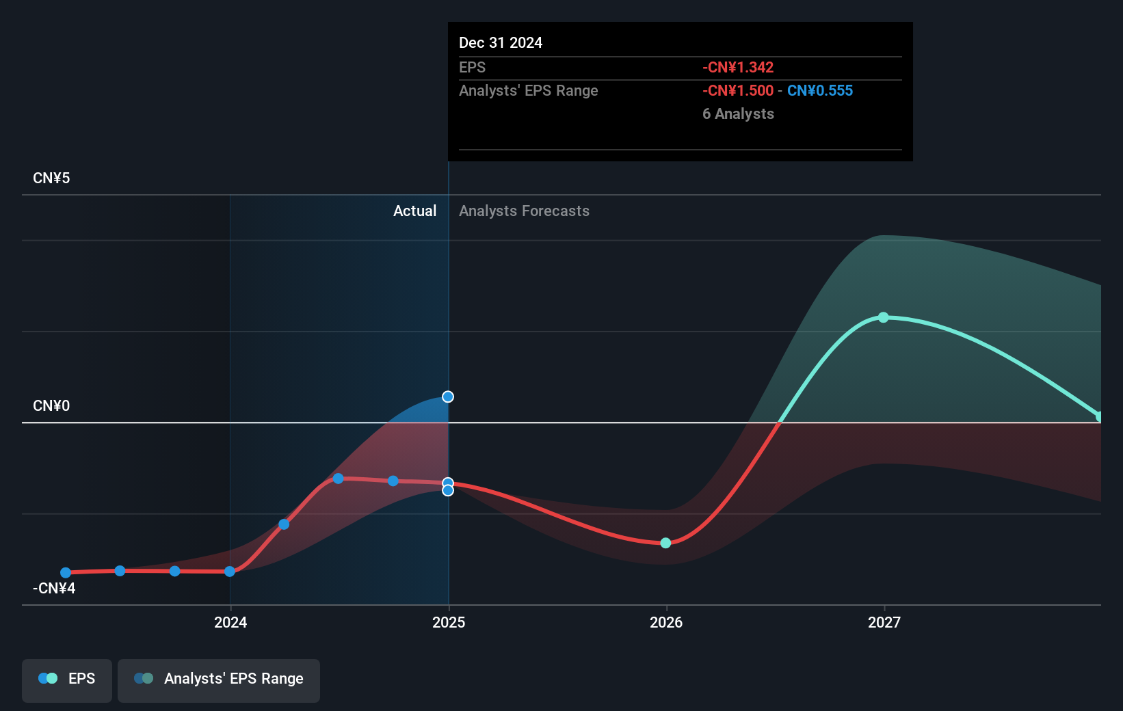Click the peak EPS point in mid-2024
The width and height of the screenshot is (1123, 711).
click(338, 478)
